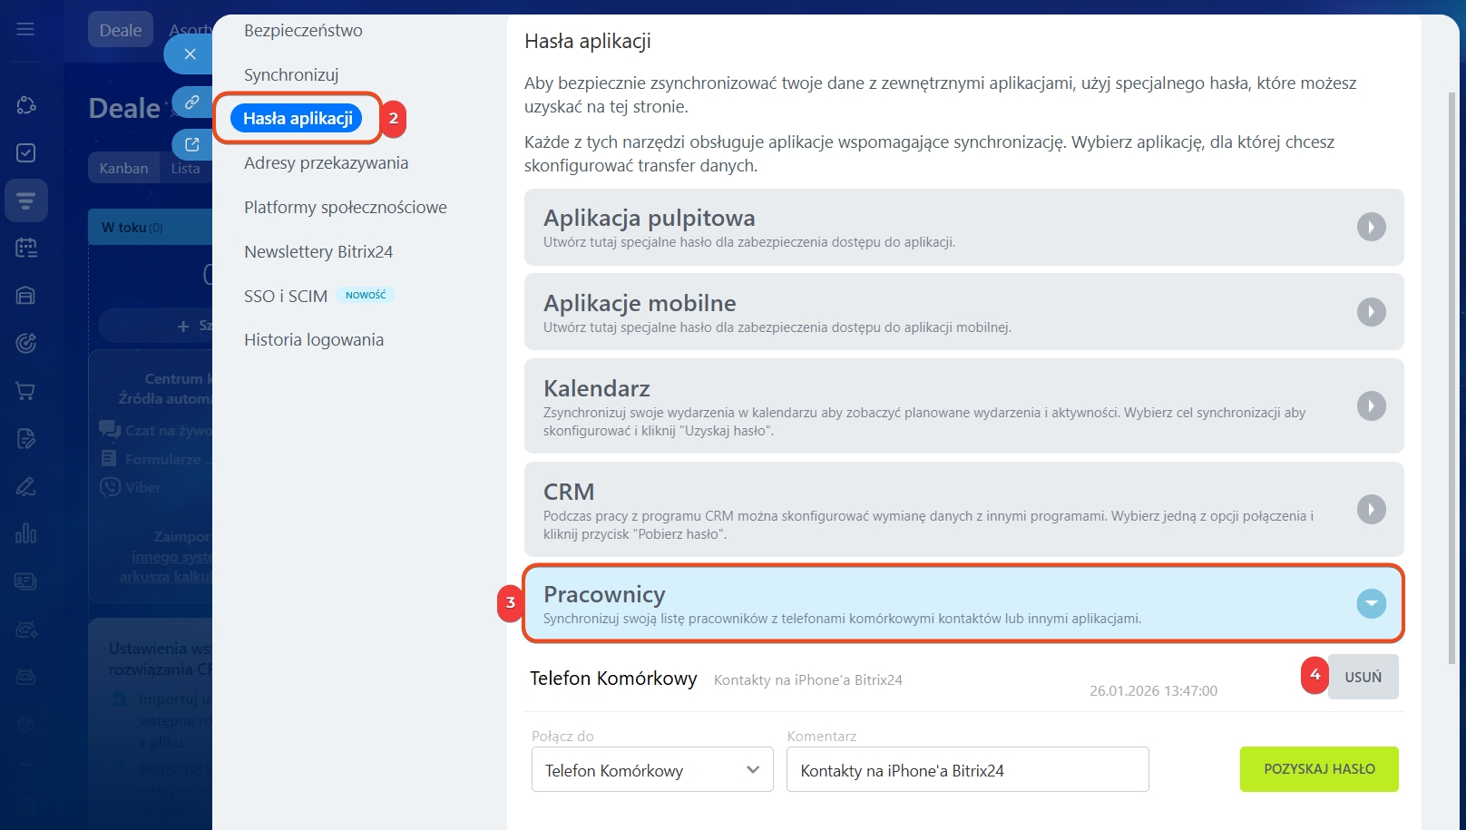1466x830 pixels.
Task: Open Adresy przekazywania menu item
Action: [x=326, y=163]
